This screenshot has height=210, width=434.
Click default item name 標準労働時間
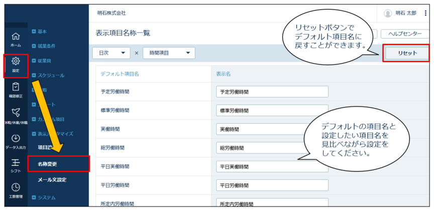coord(115,110)
